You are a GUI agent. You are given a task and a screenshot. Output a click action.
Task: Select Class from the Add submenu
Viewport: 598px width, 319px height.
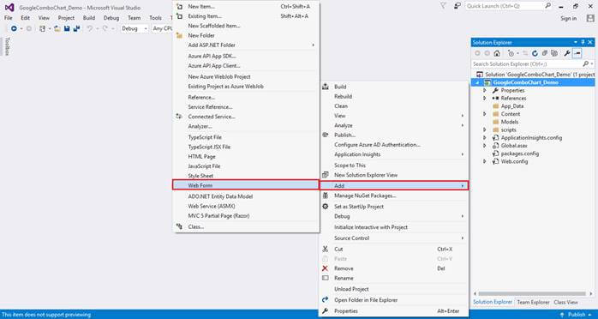pyautogui.click(x=246, y=226)
